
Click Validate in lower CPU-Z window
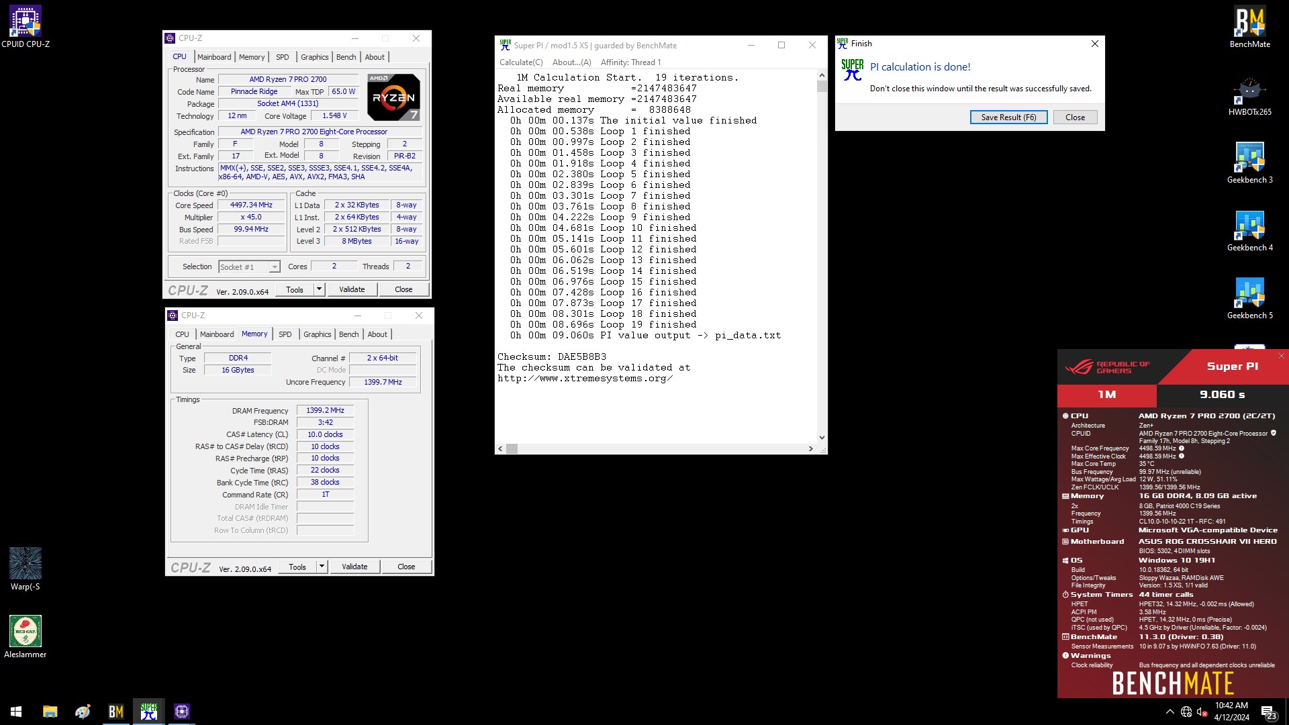pos(354,567)
